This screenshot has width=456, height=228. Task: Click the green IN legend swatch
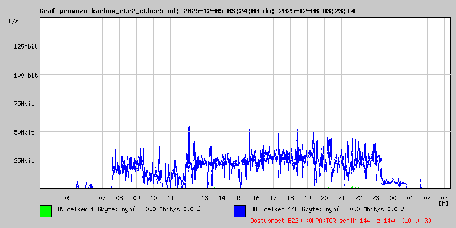[x=46, y=211]
